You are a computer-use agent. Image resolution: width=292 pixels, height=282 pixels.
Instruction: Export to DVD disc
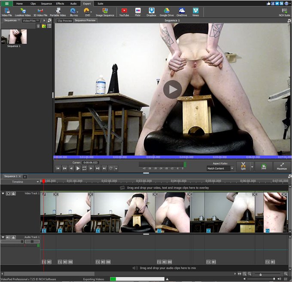pyautogui.click(x=87, y=12)
